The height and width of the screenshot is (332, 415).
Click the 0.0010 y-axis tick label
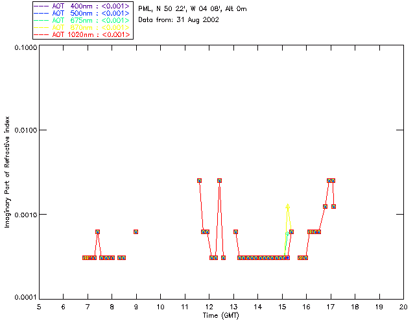click(26, 215)
